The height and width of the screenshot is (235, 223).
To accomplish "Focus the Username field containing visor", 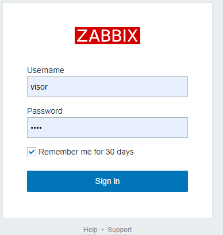I will click(107, 87).
